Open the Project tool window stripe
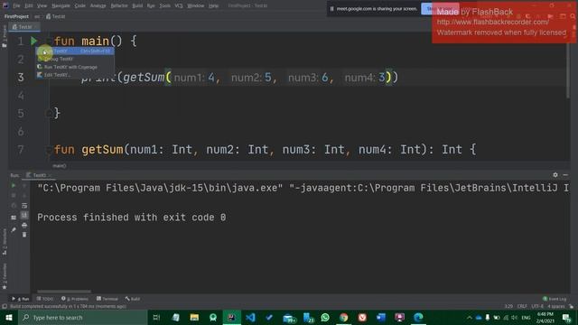The width and height of the screenshot is (578, 325). click(5, 36)
